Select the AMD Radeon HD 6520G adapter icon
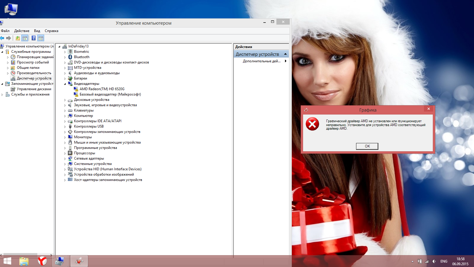 point(76,89)
